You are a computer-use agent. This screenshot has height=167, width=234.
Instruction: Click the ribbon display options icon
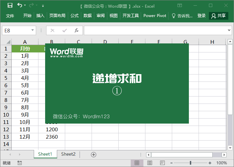click(x=180, y=6)
